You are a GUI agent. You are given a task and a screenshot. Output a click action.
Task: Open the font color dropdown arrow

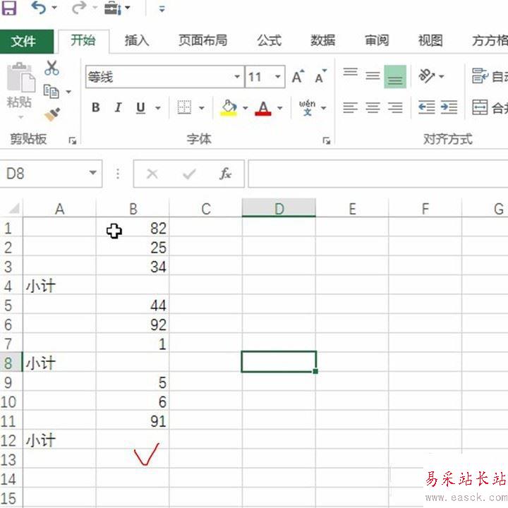coord(280,108)
